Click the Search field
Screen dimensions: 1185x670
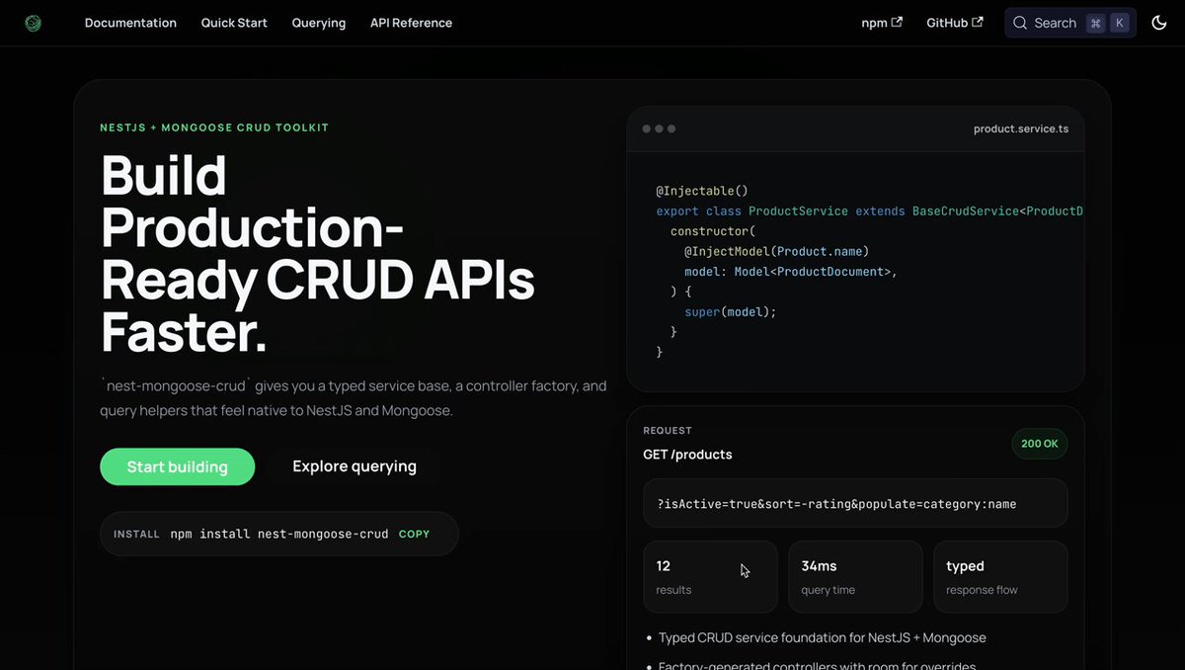point(1070,23)
